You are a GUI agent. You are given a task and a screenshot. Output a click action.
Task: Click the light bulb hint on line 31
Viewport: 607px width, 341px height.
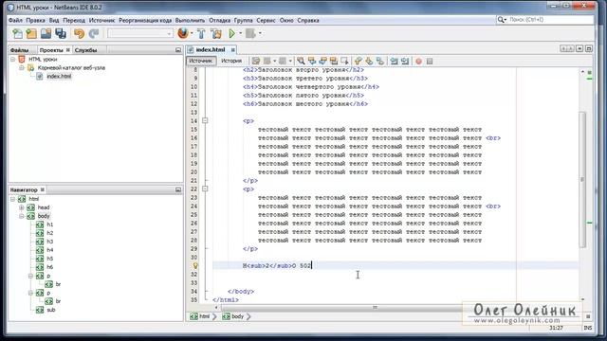195,265
